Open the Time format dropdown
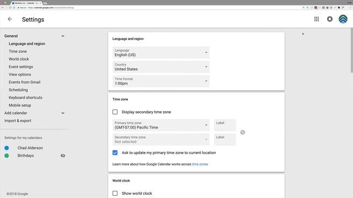 tap(161, 81)
